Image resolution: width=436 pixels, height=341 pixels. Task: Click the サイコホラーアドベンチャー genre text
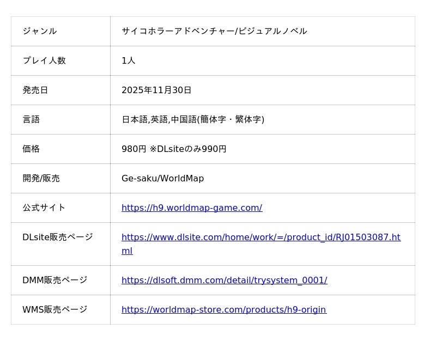(x=214, y=31)
